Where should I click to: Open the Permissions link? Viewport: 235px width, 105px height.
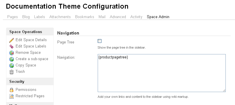pyautogui.click(x=26, y=90)
